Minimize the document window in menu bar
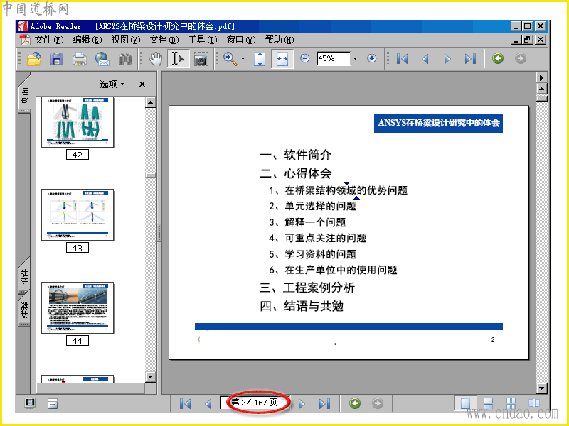This screenshot has height=426, width=569. coord(516,40)
